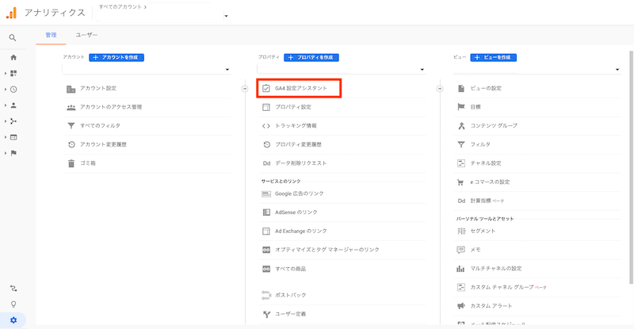Expand the Customization sidebar section arrow

coord(6,73)
